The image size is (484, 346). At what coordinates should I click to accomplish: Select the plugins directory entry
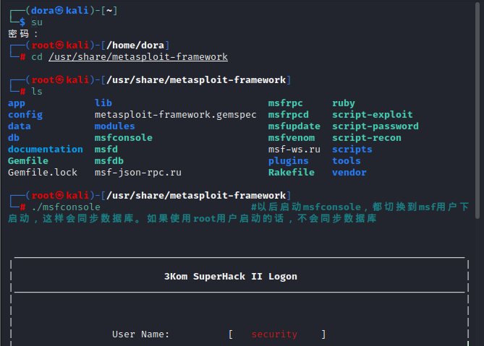pyautogui.click(x=289, y=161)
